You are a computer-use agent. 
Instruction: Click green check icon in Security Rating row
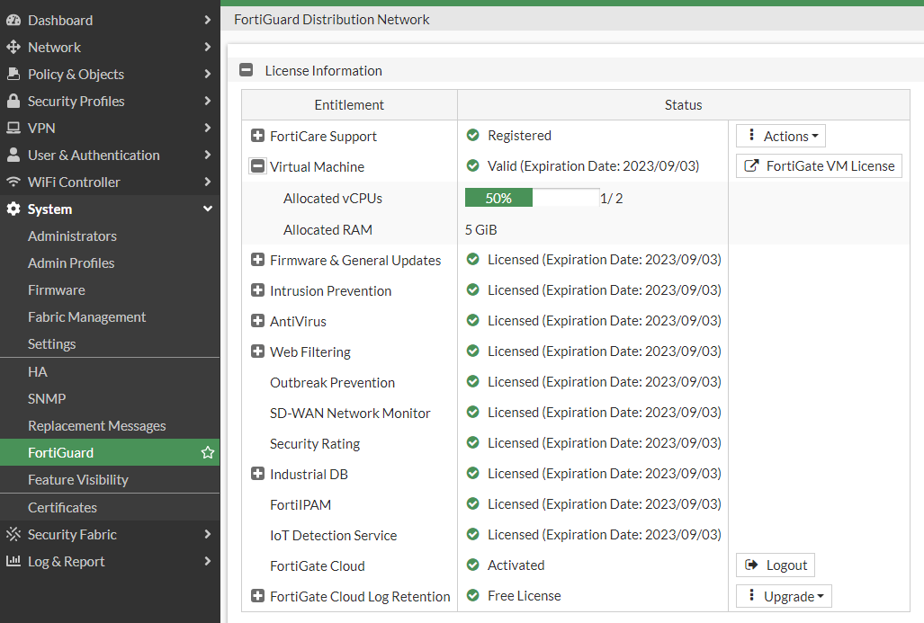[472, 442]
